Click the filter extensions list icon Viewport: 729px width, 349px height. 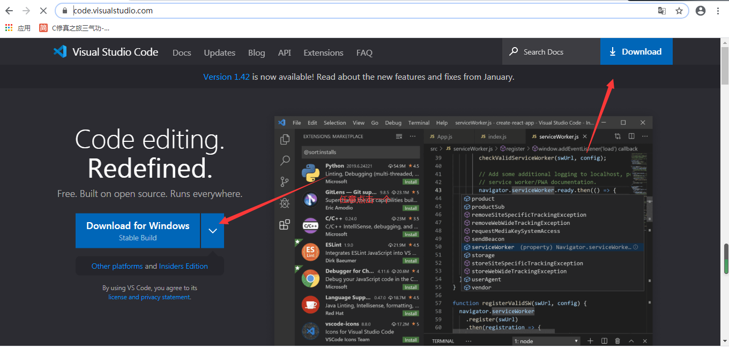pyautogui.click(x=399, y=136)
